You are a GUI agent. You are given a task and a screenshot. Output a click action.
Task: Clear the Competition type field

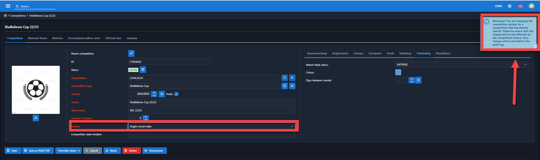coord(292,86)
